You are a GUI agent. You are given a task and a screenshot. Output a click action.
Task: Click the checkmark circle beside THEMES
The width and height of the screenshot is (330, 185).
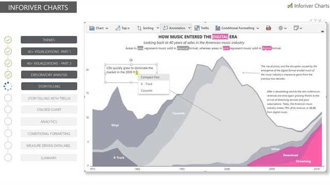pos(8,40)
